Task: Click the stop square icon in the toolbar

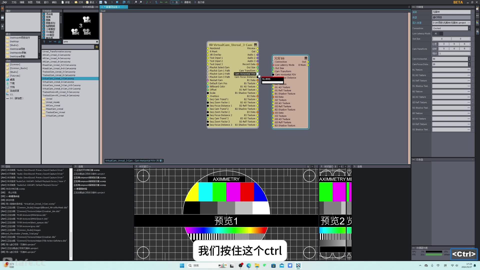Action: pos(117,2)
